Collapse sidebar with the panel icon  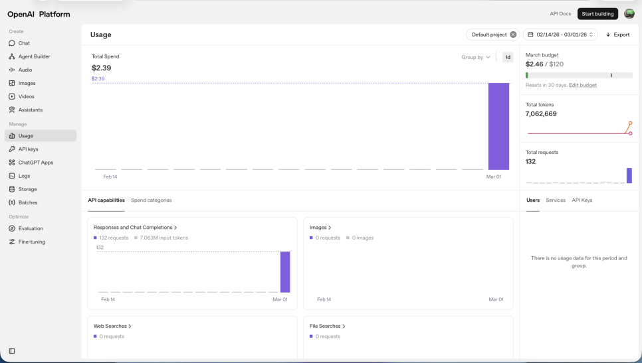point(12,351)
